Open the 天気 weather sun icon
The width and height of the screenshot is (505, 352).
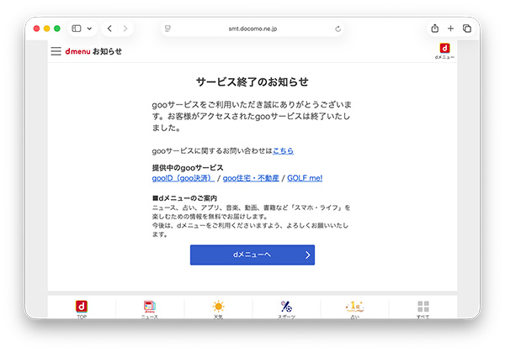pos(218,308)
